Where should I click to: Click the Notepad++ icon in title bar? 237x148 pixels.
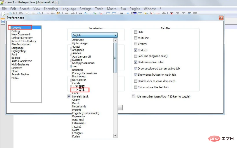(x=3, y=3)
